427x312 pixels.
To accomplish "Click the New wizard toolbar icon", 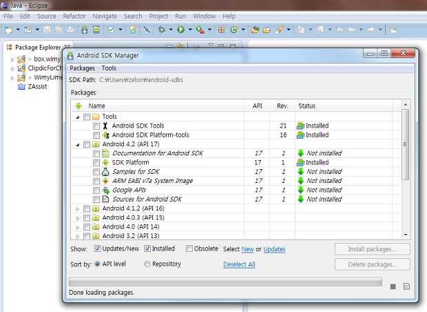I will click(x=9, y=30).
